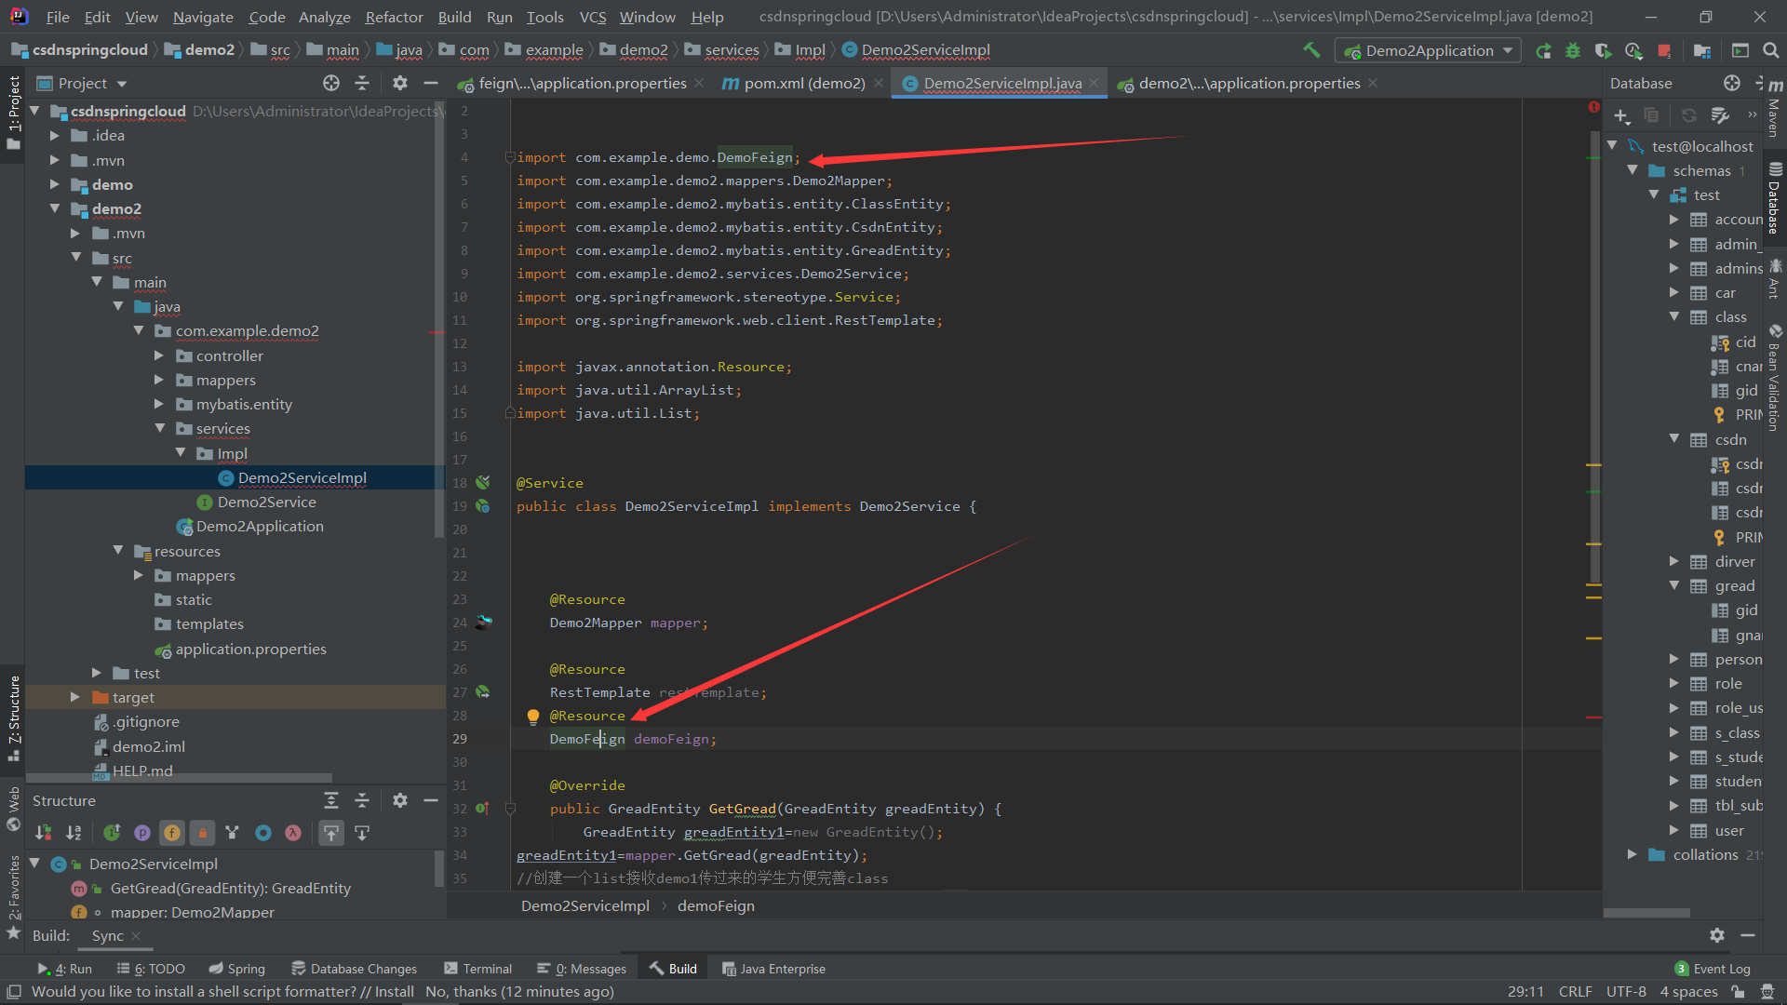The width and height of the screenshot is (1787, 1005).
Task: Stop the running application with the red square
Action: click(1664, 51)
